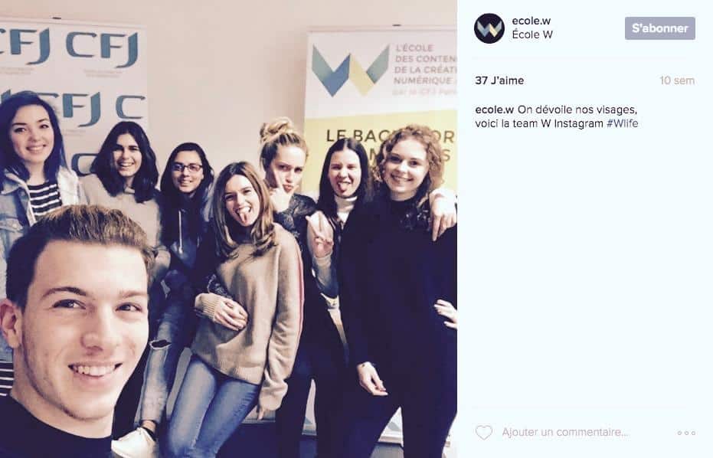Open the 10 sem timestamp link
This screenshot has width=713, height=458.
[x=677, y=80]
